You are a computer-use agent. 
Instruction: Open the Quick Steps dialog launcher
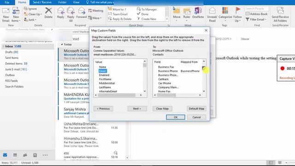tap(169, 25)
